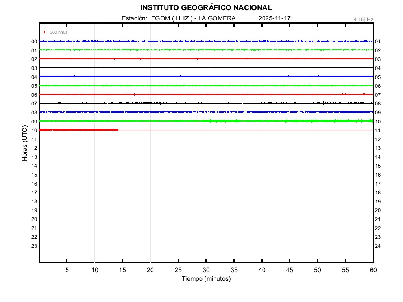Click hour label 16 on left axis
This screenshot has width=403, height=302.
(x=34, y=184)
